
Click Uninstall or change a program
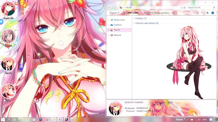[156, 13]
